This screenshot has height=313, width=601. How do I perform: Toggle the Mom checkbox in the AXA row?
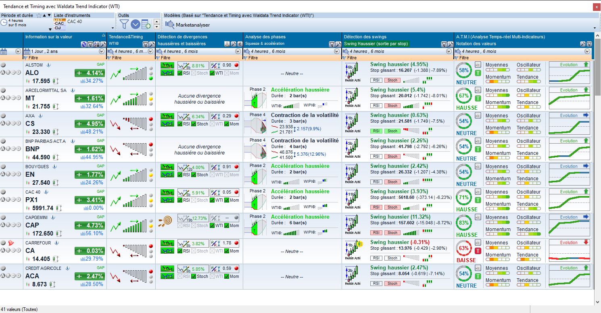tap(227, 124)
